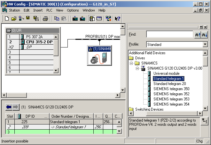Click the catalog info pane corner icon
The width and height of the screenshot is (211, 145).
pyautogui.click(x=205, y=121)
